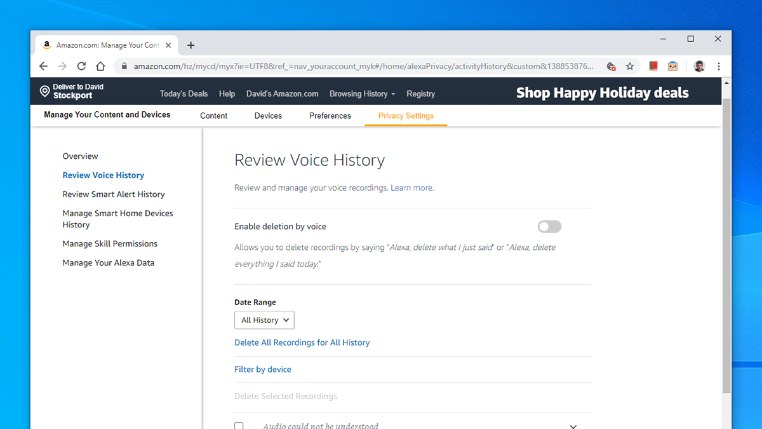
Task: Open the red book browser extension
Action: (x=653, y=66)
